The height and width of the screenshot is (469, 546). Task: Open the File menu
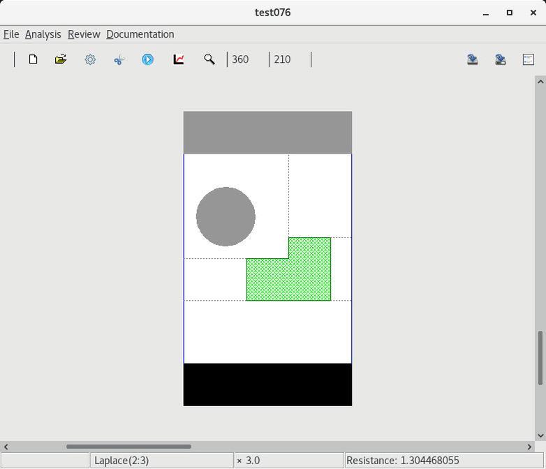[11, 34]
